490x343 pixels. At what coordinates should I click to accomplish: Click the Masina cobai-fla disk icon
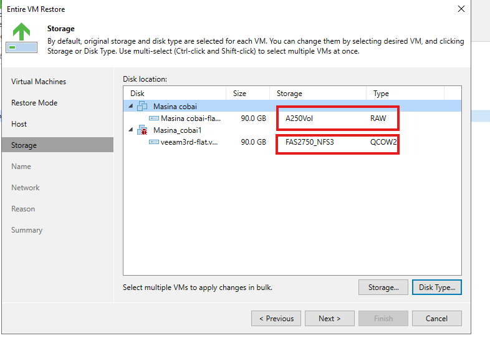[154, 118]
